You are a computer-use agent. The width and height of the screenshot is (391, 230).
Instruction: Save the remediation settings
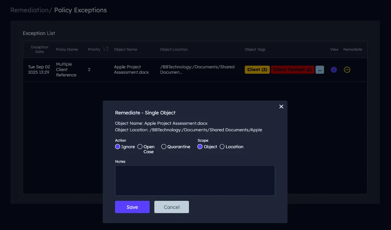tap(132, 207)
